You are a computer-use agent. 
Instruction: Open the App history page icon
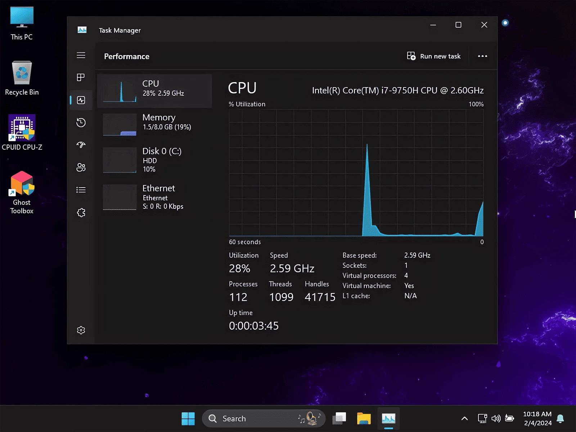81,122
